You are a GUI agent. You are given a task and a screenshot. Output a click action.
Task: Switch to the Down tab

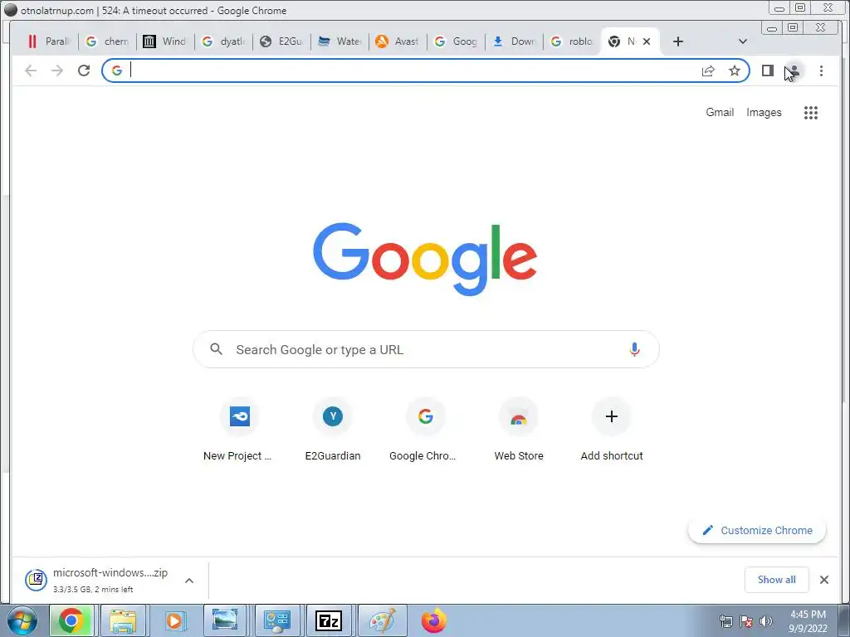513,41
